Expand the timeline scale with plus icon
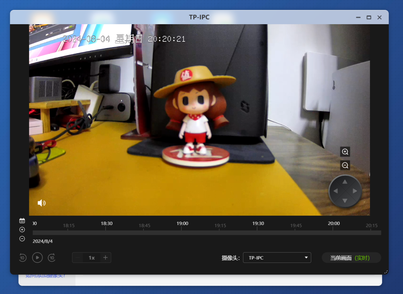This screenshot has width=403, height=294. point(22,230)
